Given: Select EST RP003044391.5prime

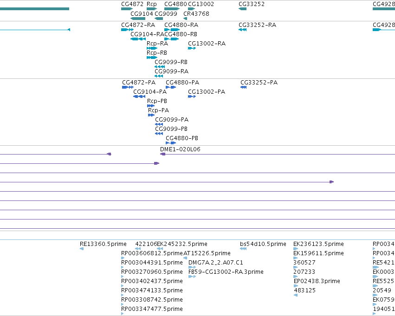Looking at the screenshot, I should pos(123,267).
